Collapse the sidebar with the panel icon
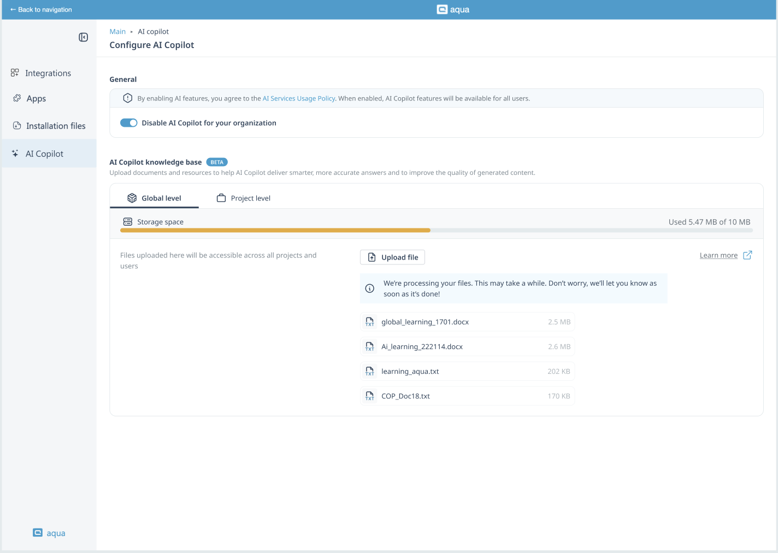This screenshot has width=778, height=553. [x=83, y=37]
